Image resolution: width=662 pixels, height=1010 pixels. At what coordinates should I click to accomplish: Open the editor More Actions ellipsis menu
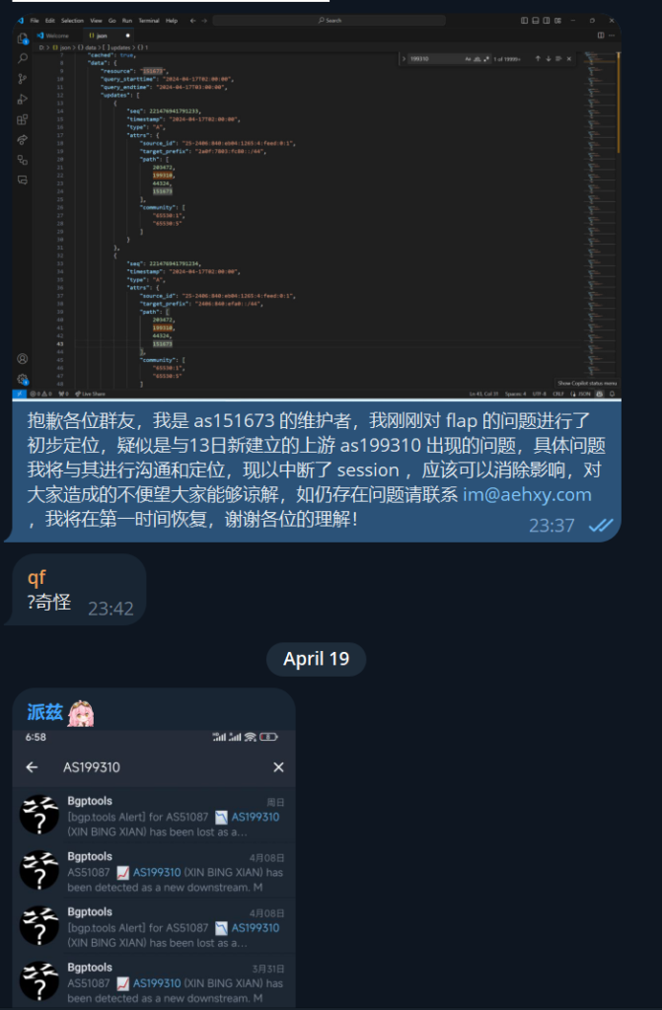click(612, 36)
